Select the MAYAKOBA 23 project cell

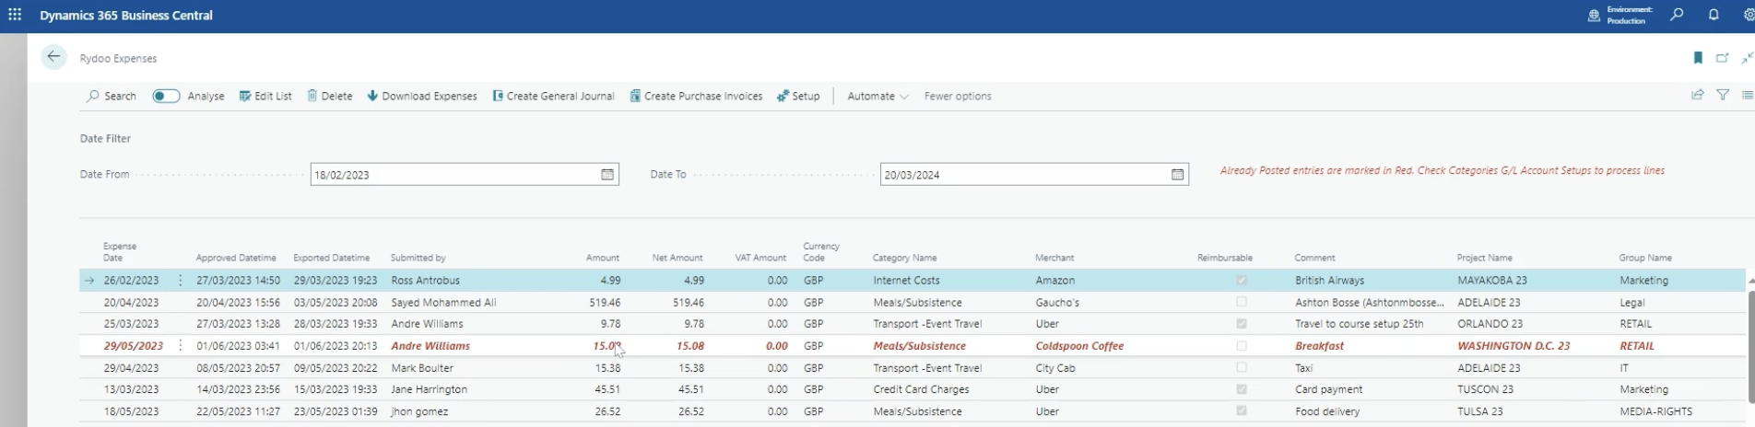[1491, 280]
